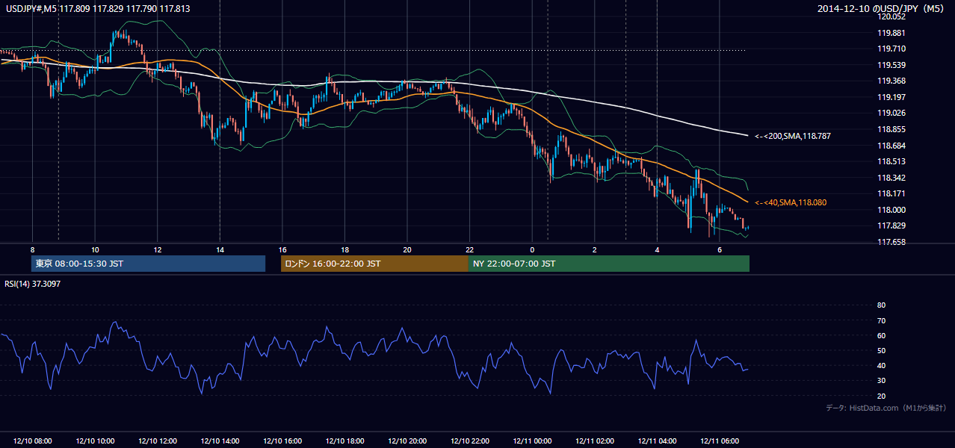
Task: Click the time label 12/10 22:00
Action: [470, 441]
